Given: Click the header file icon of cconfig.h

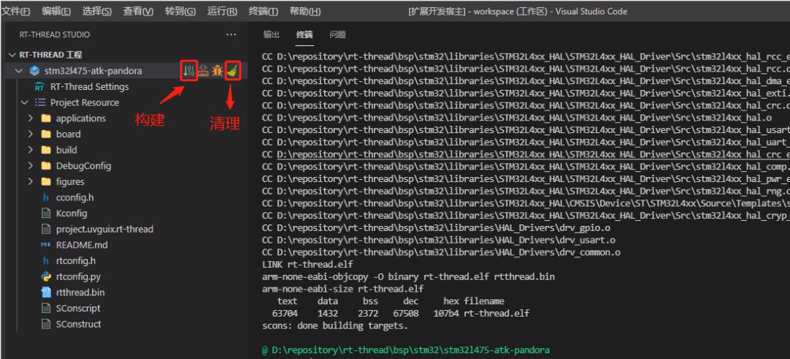Looking at the screenshot, I should (x=46, y=197).
